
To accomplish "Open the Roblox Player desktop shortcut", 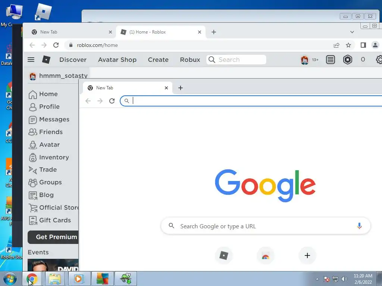I will [x=43, y=12].
